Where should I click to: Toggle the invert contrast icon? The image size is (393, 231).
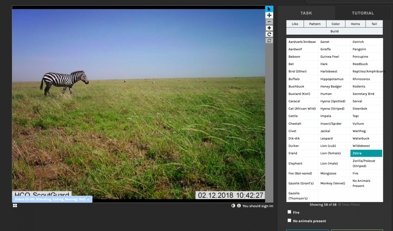click(x=233, y=206)
